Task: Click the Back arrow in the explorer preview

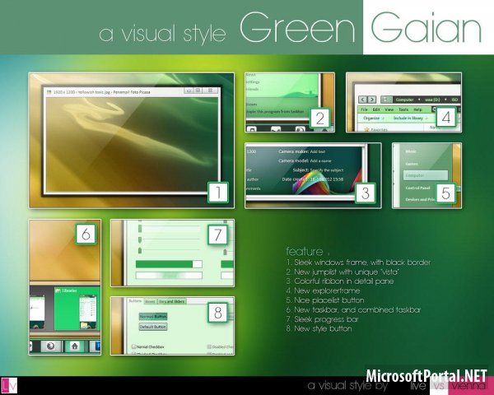Action: click(x=363, y=100)
